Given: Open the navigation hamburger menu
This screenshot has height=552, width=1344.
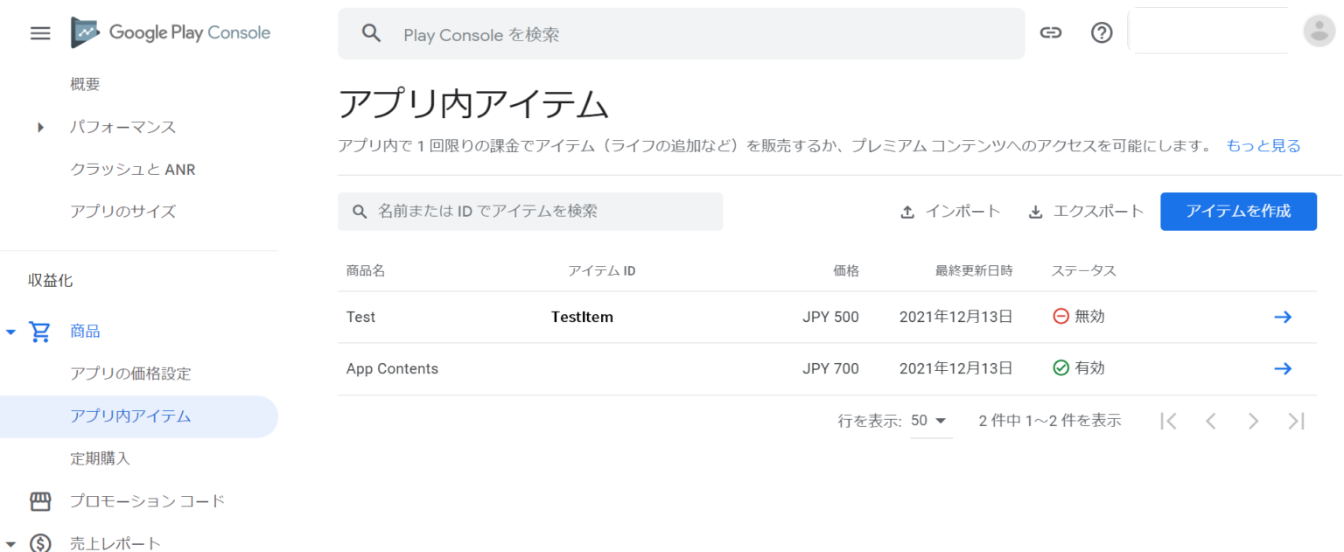Looking at the screenshot, I should [39, 32].
